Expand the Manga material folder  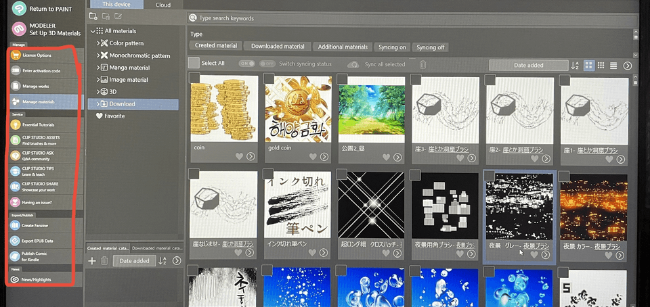[98, 68]
